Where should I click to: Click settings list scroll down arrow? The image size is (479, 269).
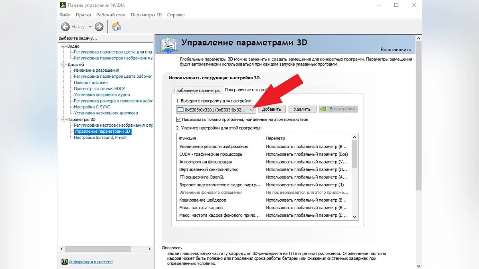[354, 216]
